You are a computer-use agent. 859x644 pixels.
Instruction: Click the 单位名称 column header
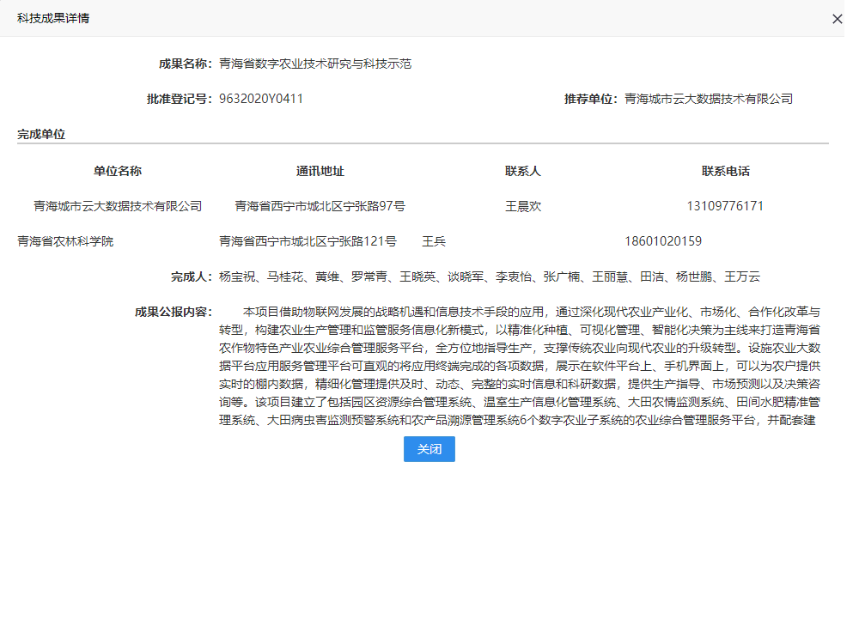coord(118,171)
